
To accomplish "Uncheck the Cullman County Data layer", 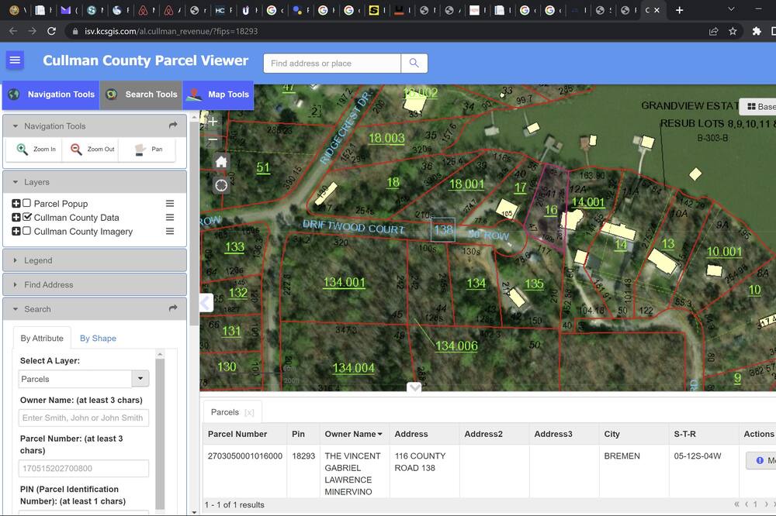I will pyautogui.click(x=26, y=217).
